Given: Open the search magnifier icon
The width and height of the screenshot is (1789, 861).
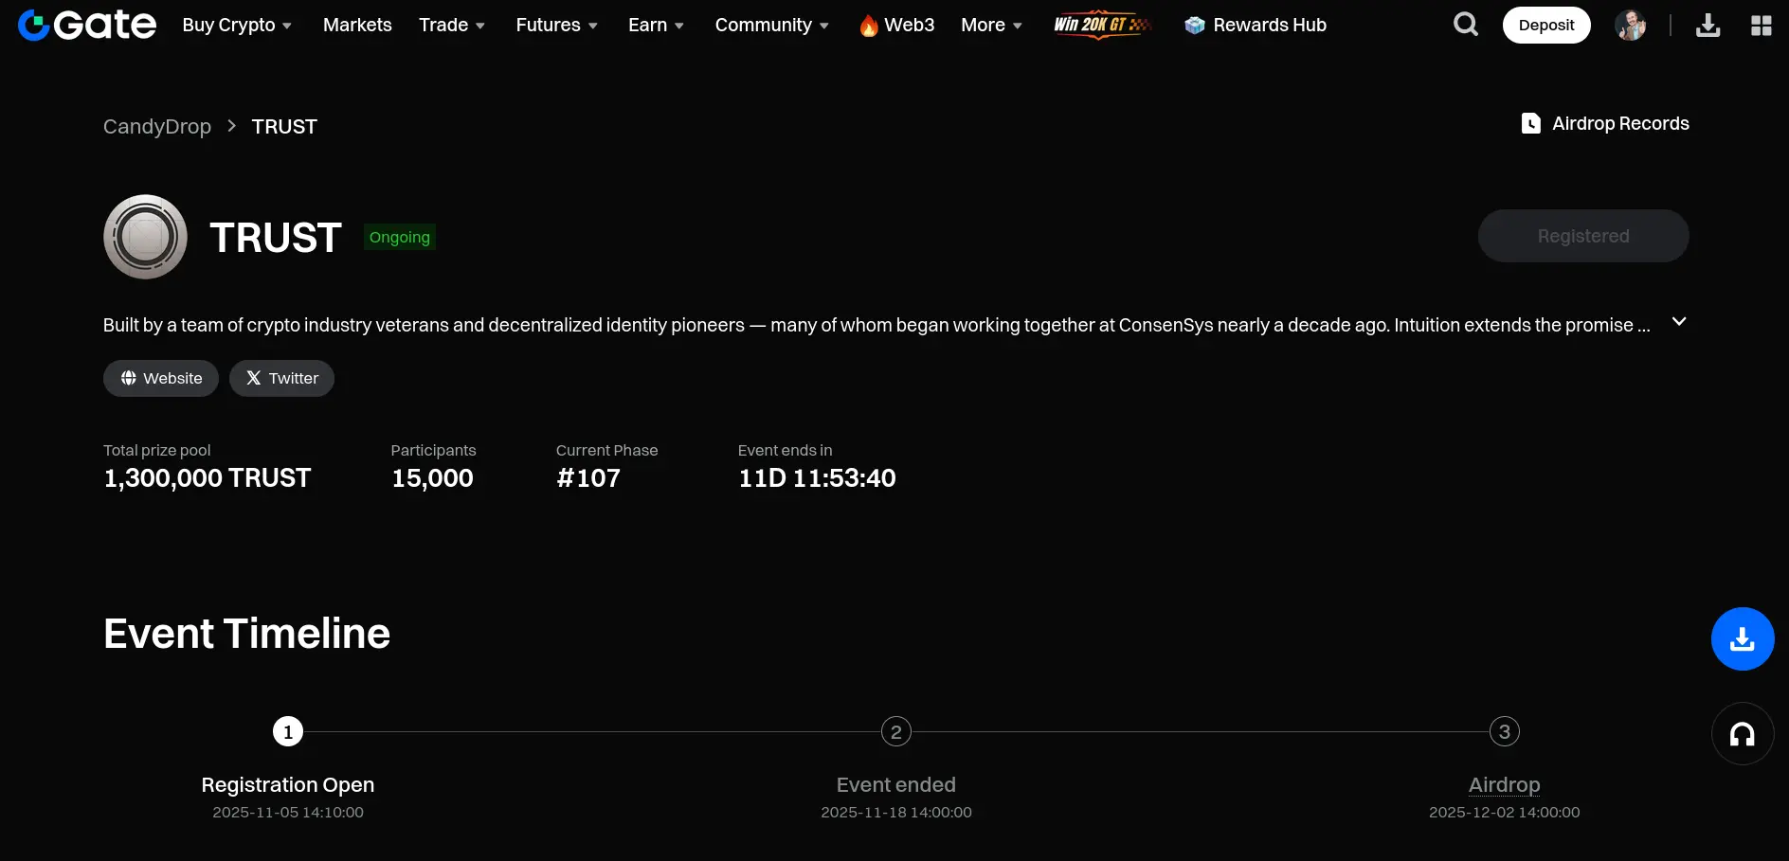Looking at the screenshot, I should point(1466,25).
